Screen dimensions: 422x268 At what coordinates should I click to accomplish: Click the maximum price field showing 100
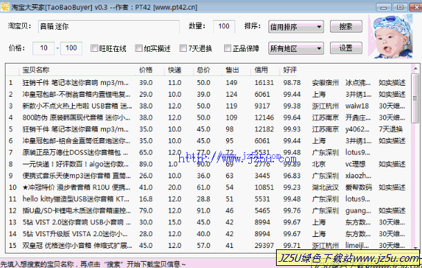click(x=71, y=48)
